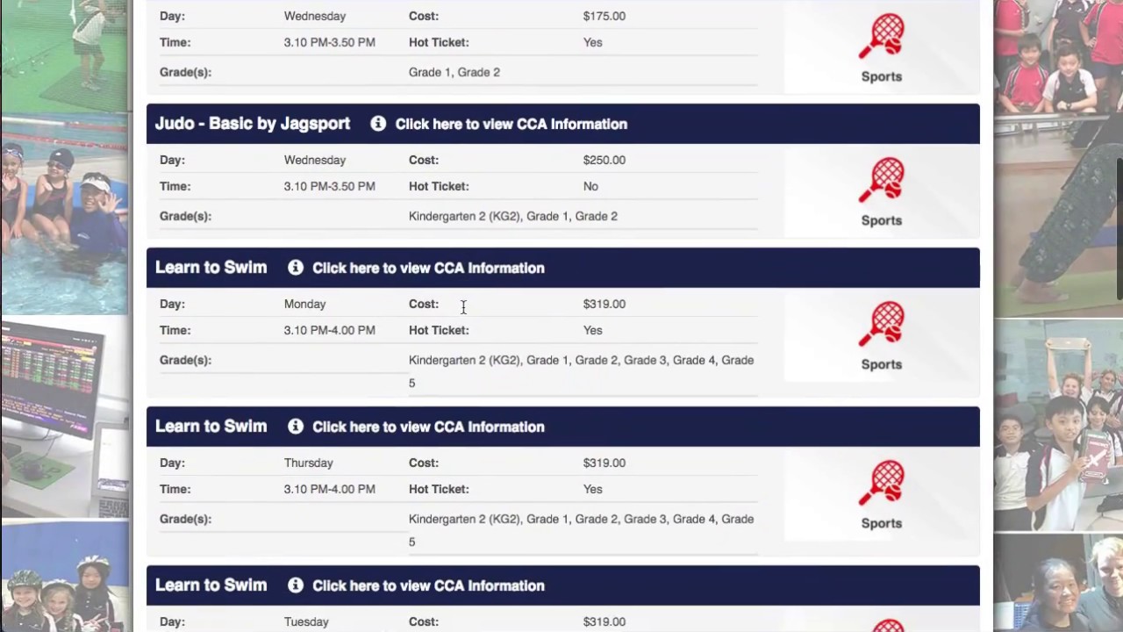The image size is (1123, 632).
Task: Click the Judo - Basic by Jagsport title
Action: [x=253, y=124]
